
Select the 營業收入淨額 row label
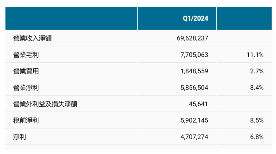(x=32, y=38)
